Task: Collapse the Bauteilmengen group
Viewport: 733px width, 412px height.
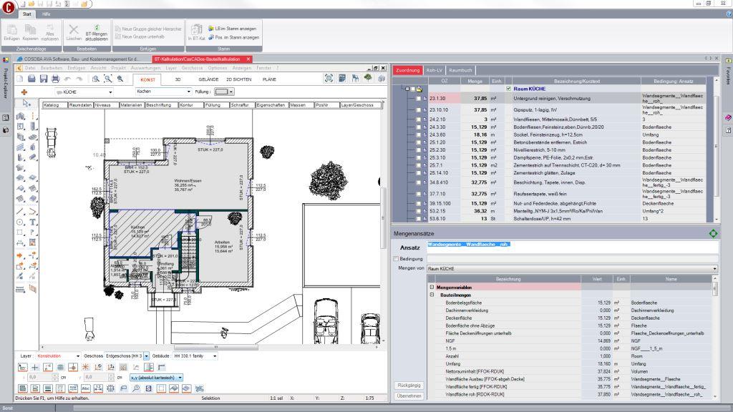Action: 432,295
